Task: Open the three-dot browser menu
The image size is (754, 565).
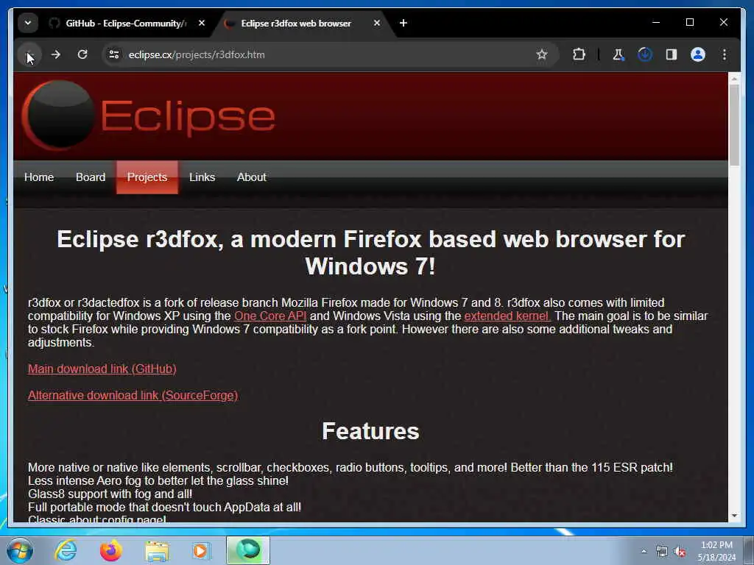Action: (x=725, y=54)
